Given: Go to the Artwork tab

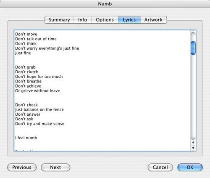Looking at the screenshot, I should tap(153, 20).
